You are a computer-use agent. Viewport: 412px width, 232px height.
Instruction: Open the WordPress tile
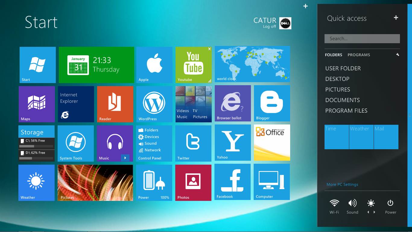154,104
